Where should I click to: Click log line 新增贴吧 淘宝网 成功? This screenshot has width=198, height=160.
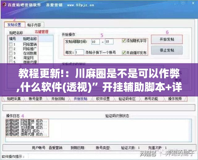pyautogui.click(x=24, y=131)
